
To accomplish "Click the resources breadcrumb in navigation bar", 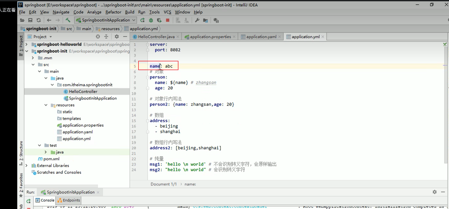I will (108, 29).
